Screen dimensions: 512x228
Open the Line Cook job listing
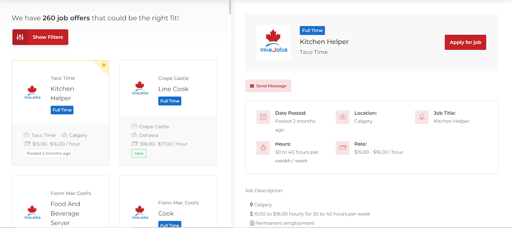point(173,89)
